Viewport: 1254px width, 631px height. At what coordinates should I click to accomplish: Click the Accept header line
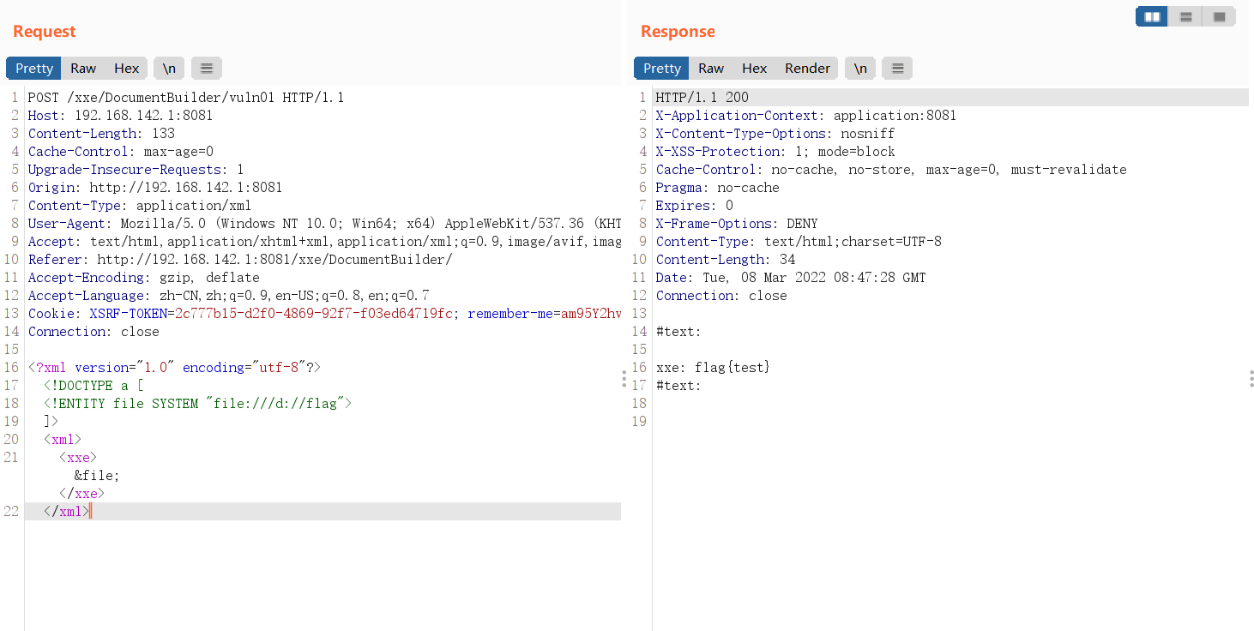pyautogui.click(x=324, y=242)
